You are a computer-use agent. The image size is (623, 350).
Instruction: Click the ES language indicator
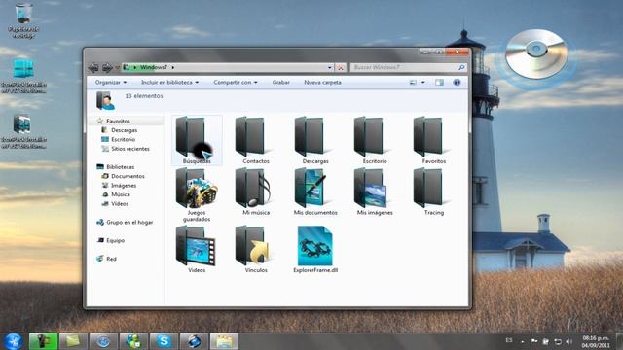click(x=509, y=340)
